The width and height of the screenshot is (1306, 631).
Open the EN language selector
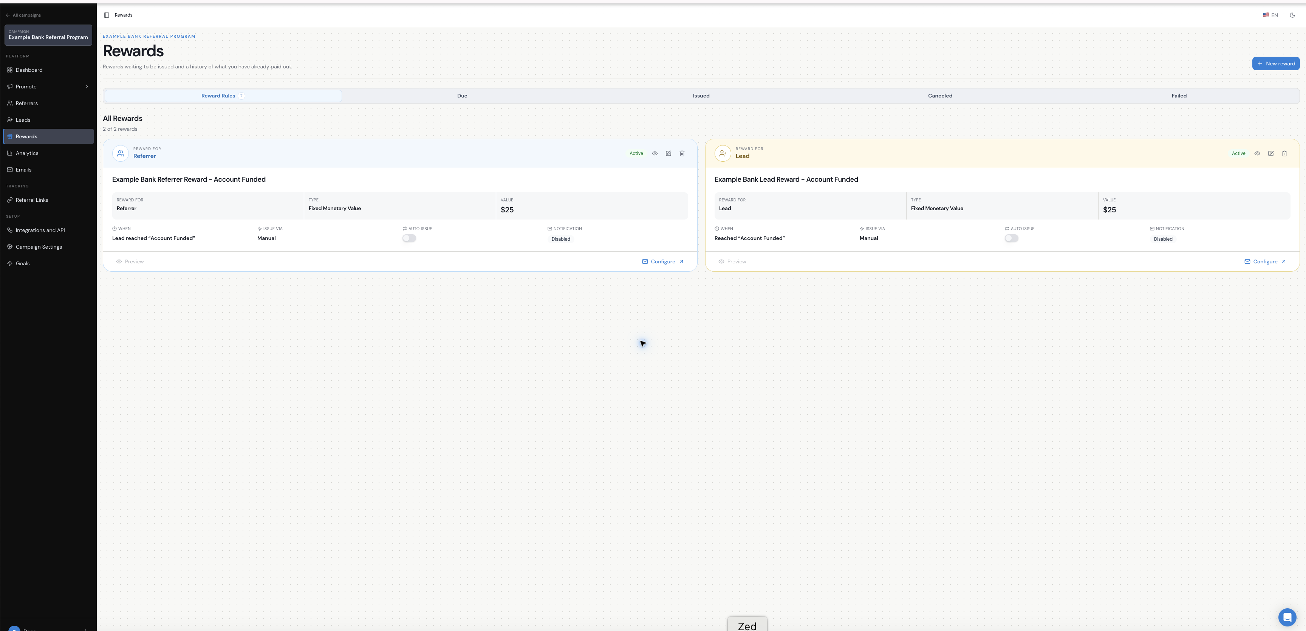click(1270, 15)
